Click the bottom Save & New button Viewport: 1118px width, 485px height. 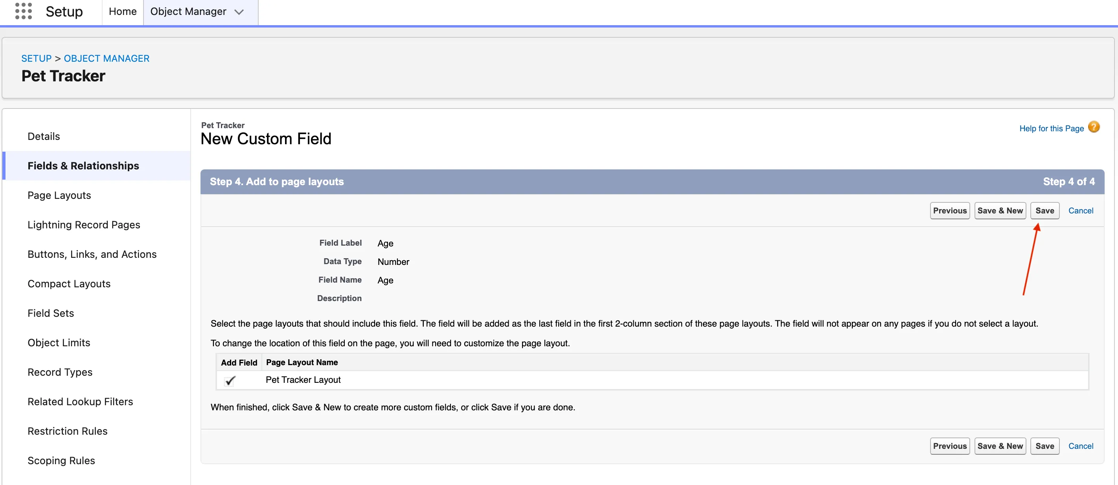point(1000,446)
